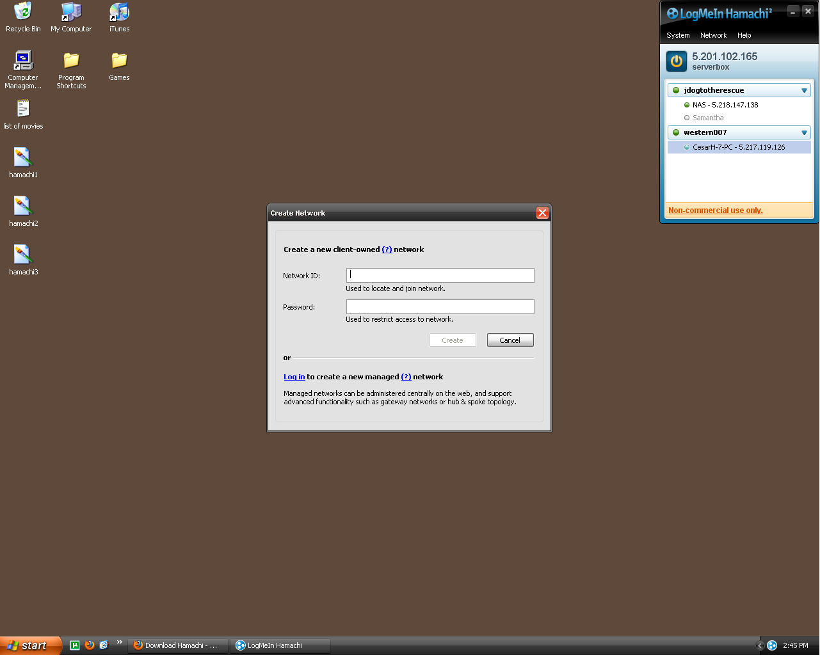Collapse the jdogtotherescue network arrow

pyautogui.click(x=804, y=91)
